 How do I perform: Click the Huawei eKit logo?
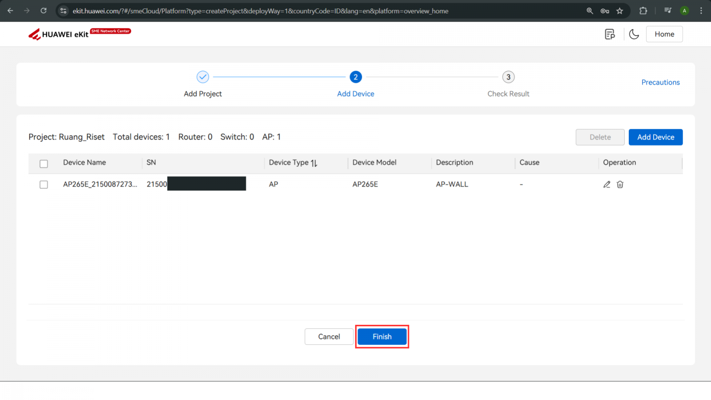tap(59, 34)
